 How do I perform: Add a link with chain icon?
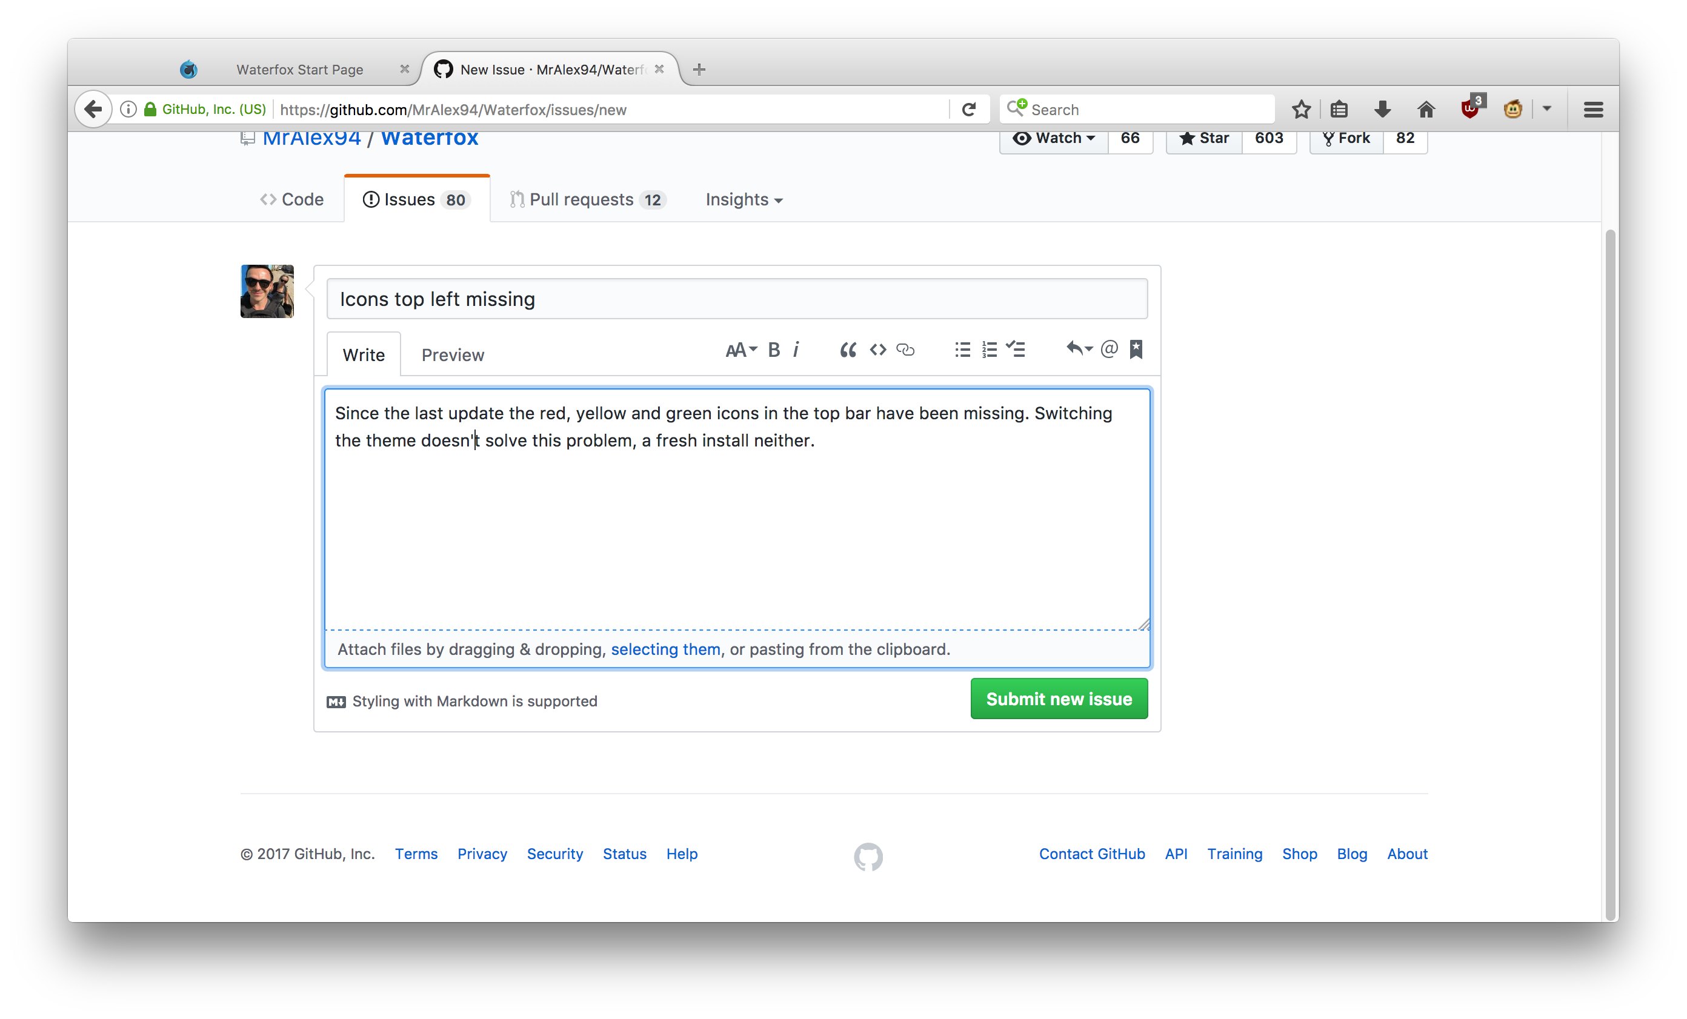coord(905,350)
